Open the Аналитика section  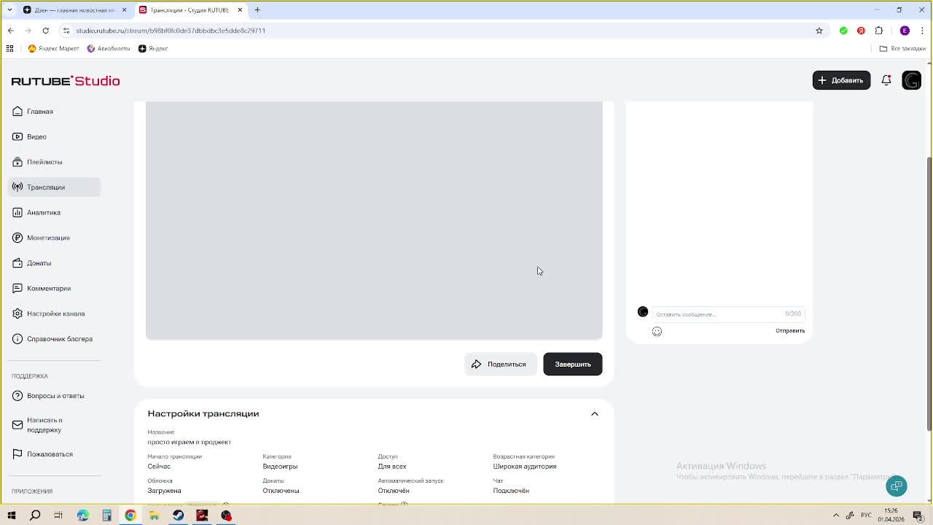click(55, 213)
